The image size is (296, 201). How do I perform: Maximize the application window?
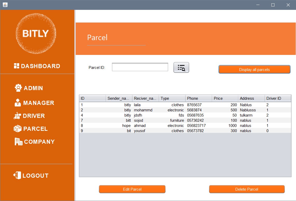(273, 5)
